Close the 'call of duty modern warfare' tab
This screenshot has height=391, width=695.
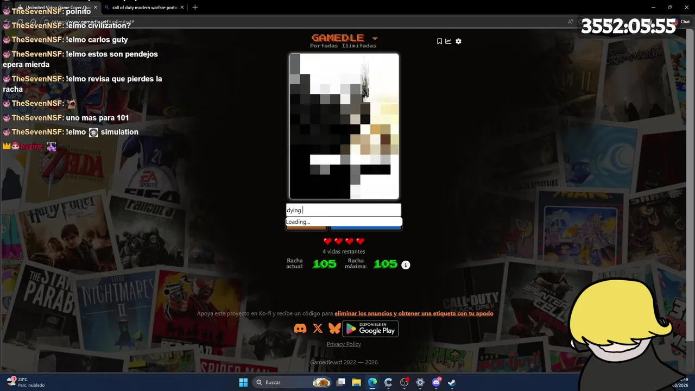point(182,8)
